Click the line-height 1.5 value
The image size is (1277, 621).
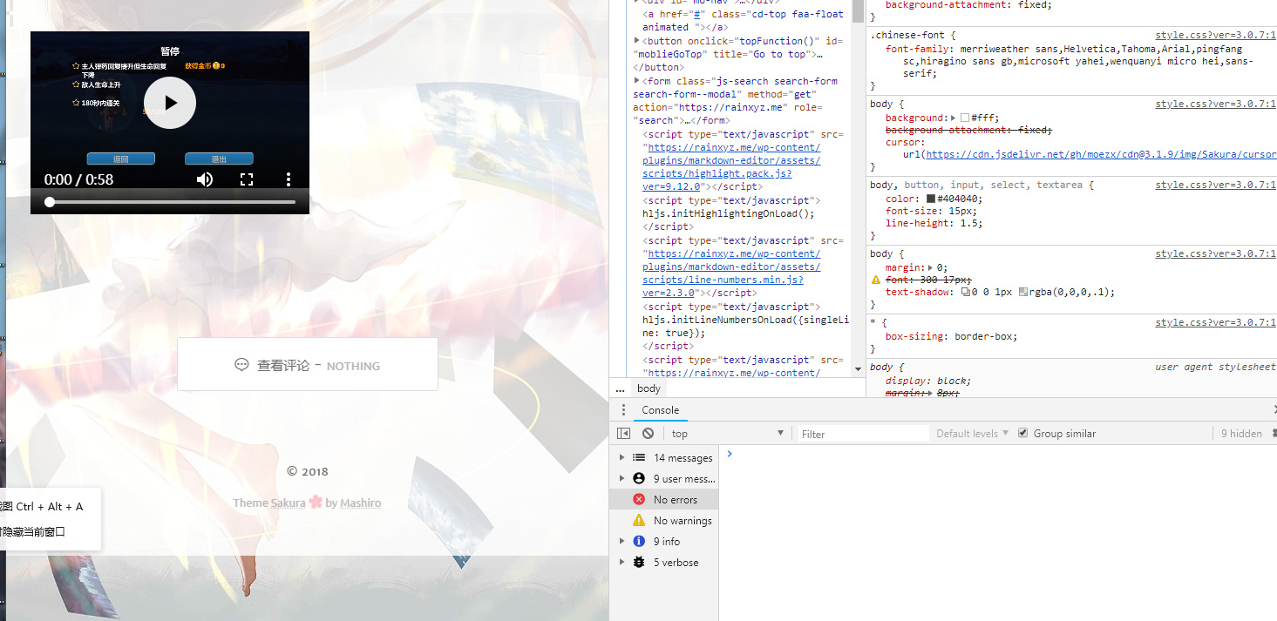click(x=968, y=223)
